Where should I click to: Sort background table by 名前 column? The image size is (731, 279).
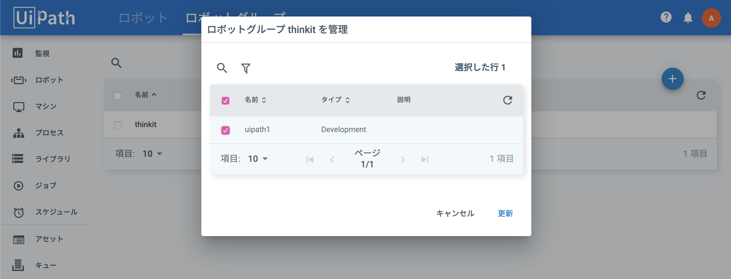click(x=145, y=95)
